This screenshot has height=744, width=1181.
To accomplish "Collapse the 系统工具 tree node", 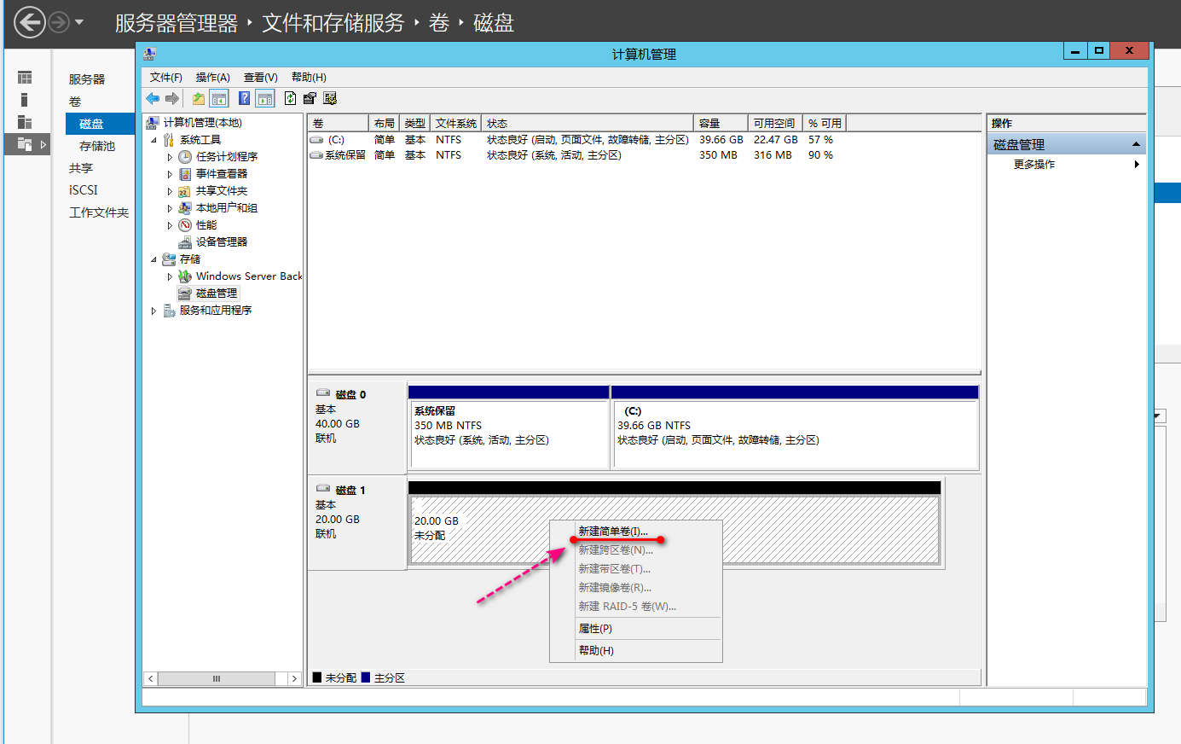I will click(153, 140).
